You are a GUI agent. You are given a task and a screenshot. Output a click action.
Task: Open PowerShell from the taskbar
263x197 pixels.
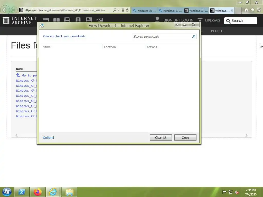(x=22, y=192)
